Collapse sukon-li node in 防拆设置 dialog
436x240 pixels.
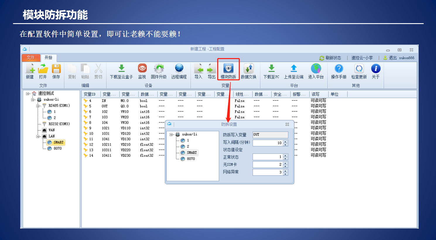point(171,135)
